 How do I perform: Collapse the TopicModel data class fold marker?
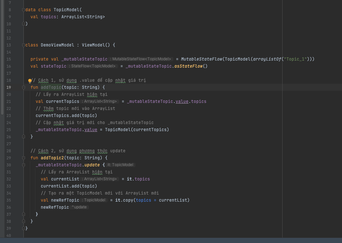pyautogui.click(x=23, y=10)
